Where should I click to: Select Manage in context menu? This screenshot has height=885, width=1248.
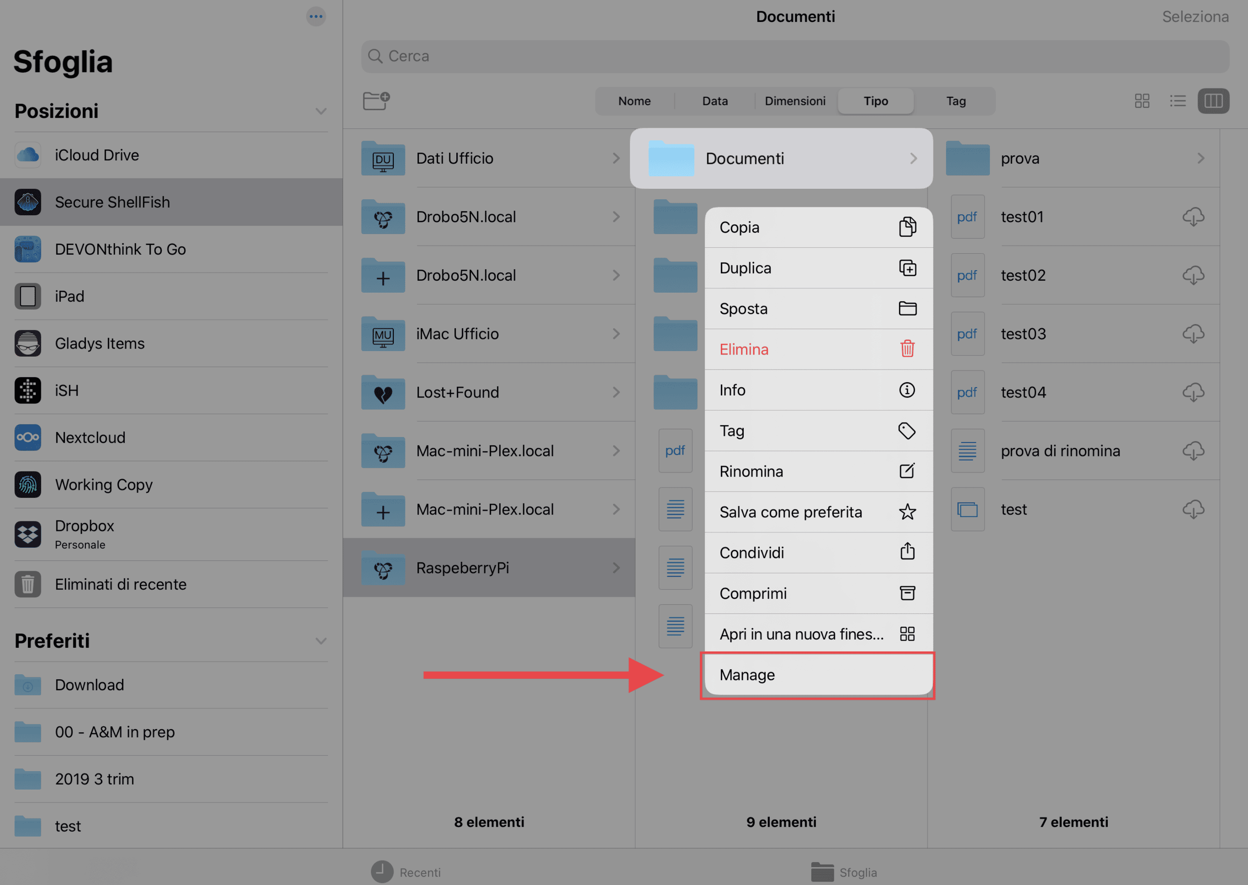(818, 675)
